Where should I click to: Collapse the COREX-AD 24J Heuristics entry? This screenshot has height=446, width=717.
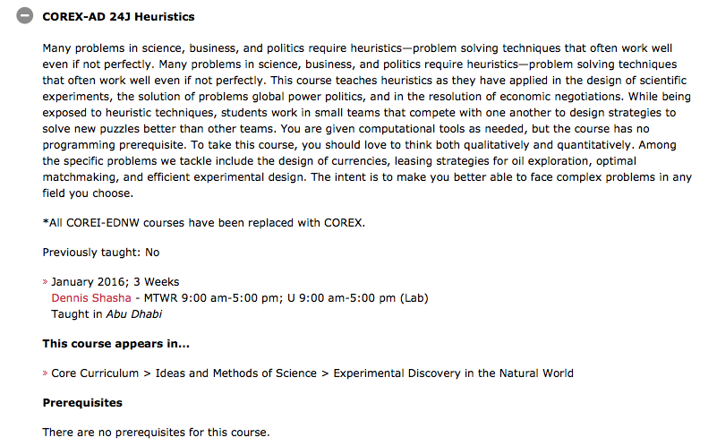pos(26,16)
